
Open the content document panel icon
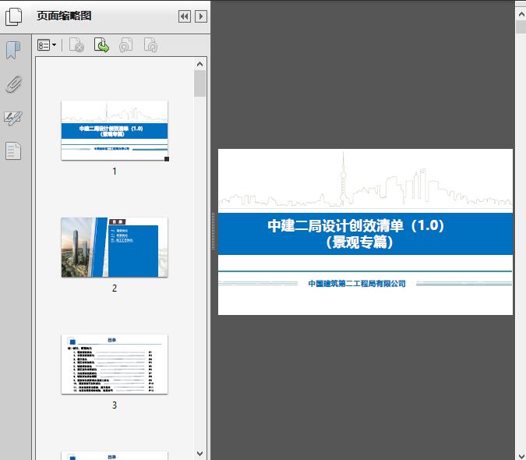13,151
